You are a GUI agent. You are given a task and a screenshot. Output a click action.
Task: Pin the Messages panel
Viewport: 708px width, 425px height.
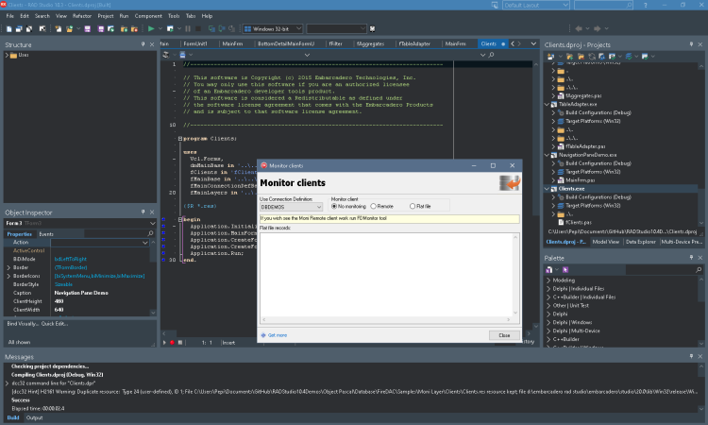coord(691,356)
